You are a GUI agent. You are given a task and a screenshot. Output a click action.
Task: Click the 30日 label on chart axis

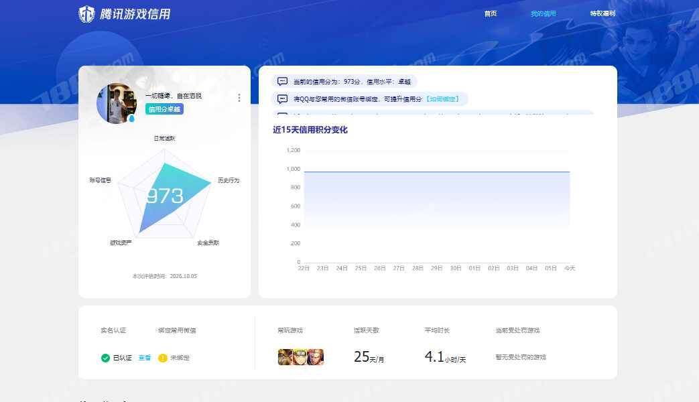(x=456, y=268)
